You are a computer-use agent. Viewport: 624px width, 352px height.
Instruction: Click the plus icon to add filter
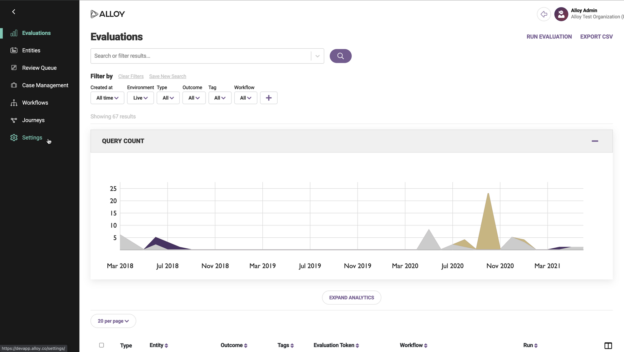pos(268,98)
